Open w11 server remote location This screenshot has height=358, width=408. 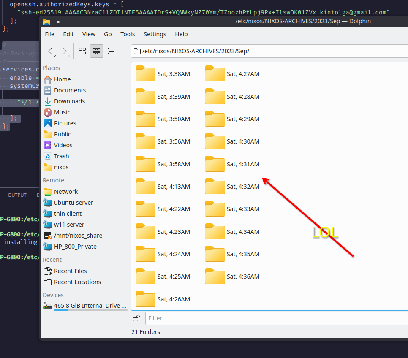(x=84, y=225)
